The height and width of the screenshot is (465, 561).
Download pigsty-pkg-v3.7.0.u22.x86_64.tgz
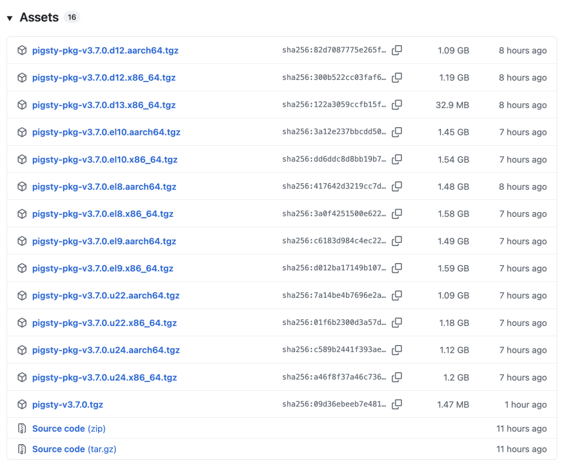(x=104, y=323)
